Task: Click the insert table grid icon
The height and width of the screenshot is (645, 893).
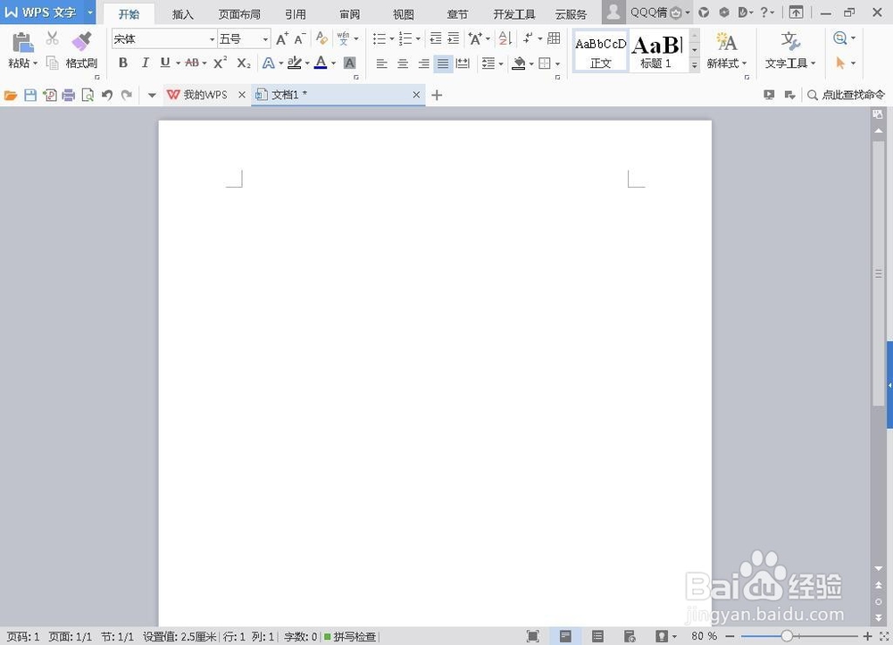Action: click(554, 38)
